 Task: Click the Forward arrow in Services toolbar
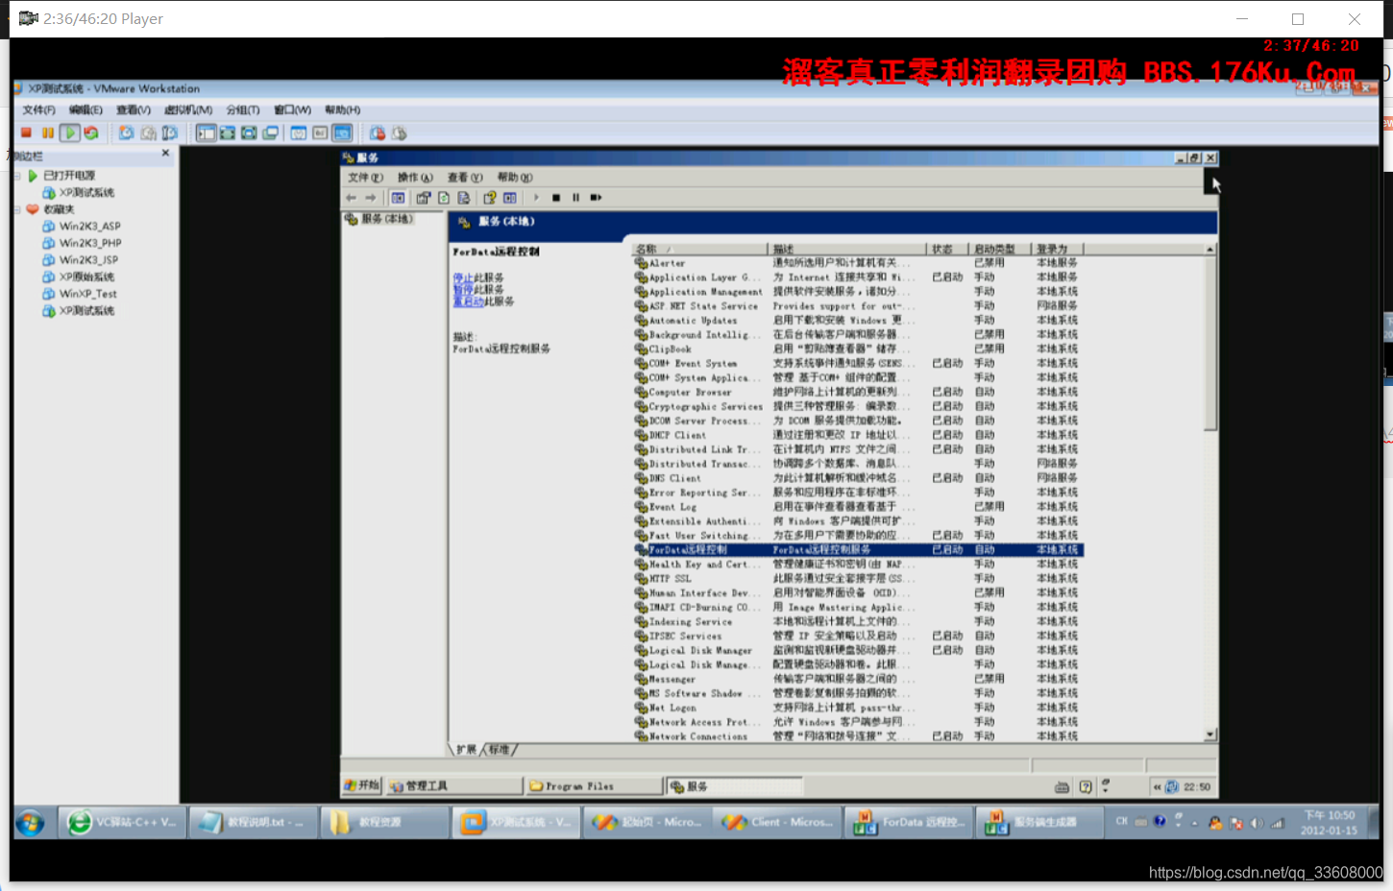371,198
